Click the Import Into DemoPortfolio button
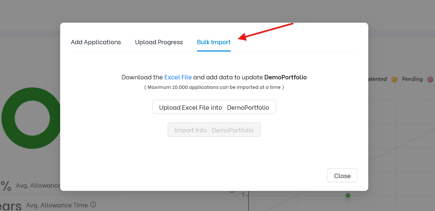435x211 pixels. [214, 130]
